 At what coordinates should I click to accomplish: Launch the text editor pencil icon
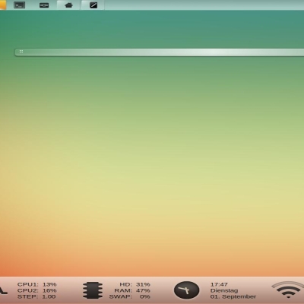click(x=93, y=5)
